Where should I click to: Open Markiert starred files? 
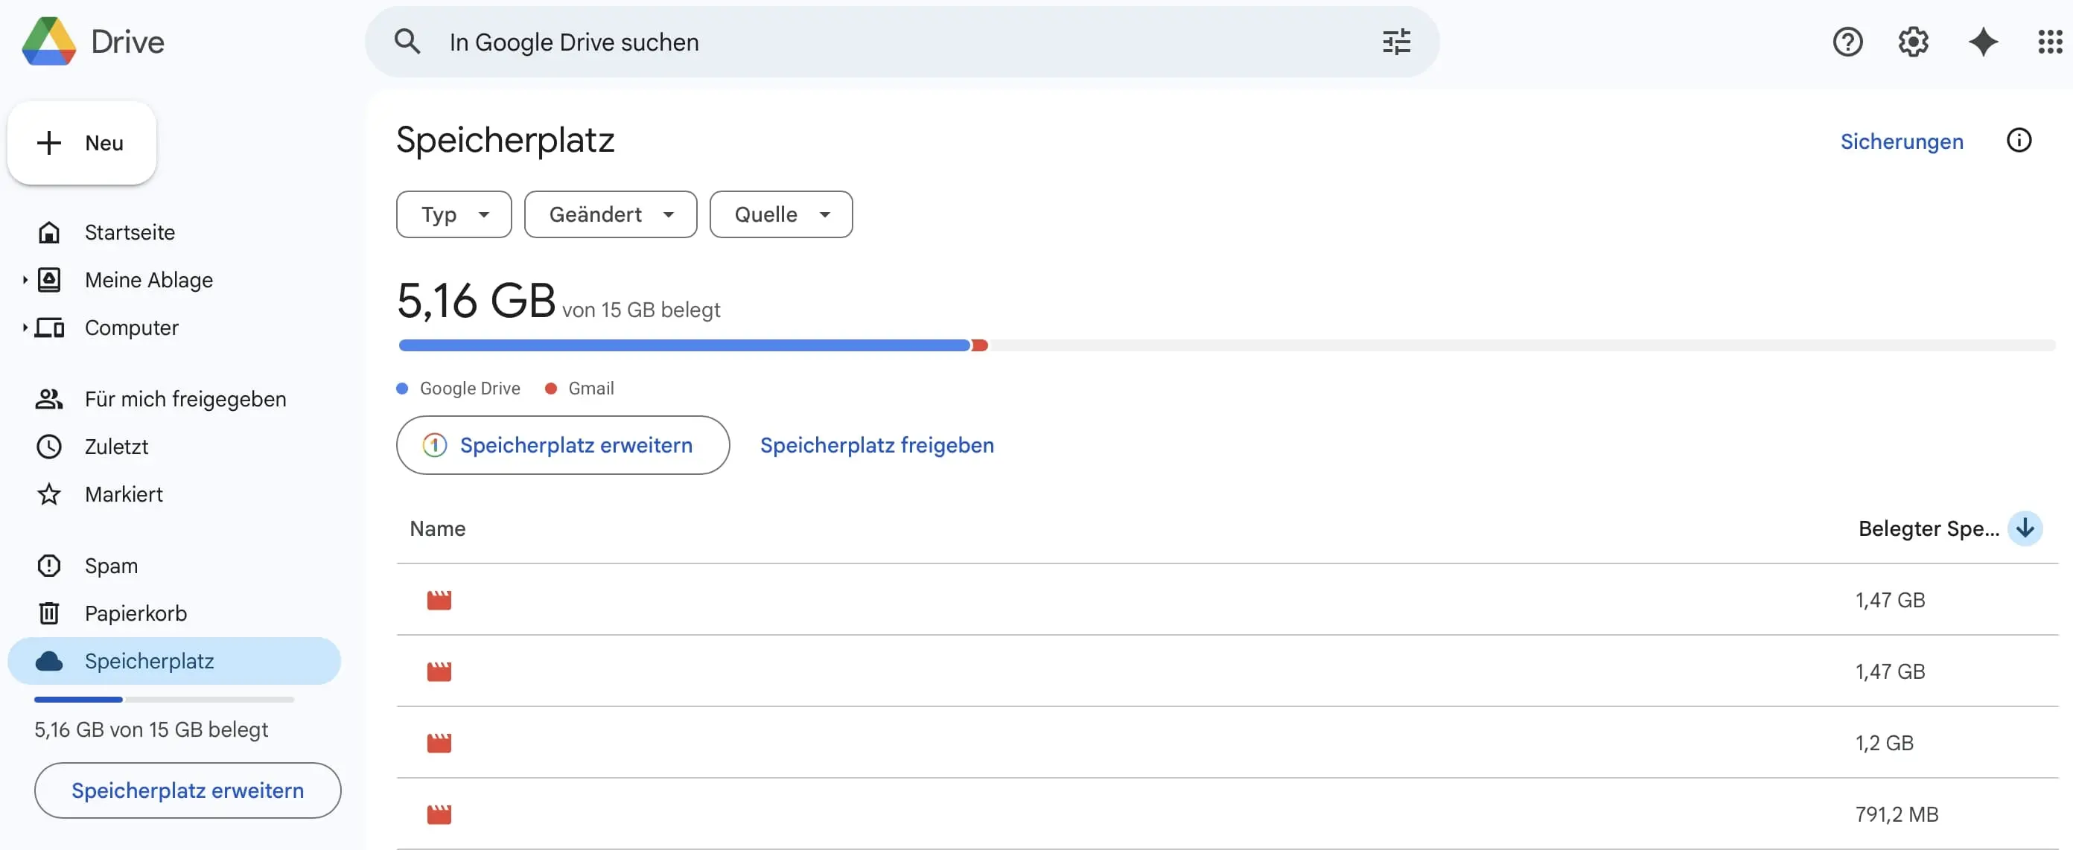point(124,493)
